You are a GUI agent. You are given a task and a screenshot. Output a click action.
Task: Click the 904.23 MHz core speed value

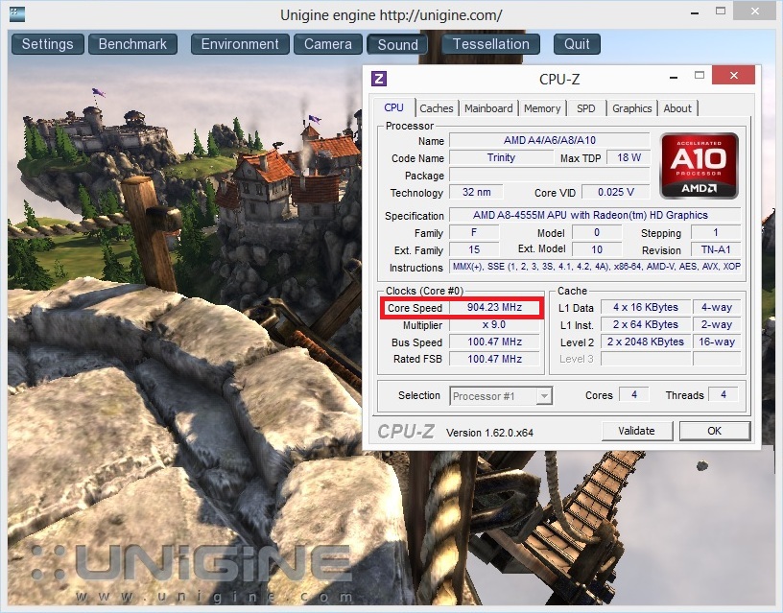(x=494, y=308)
